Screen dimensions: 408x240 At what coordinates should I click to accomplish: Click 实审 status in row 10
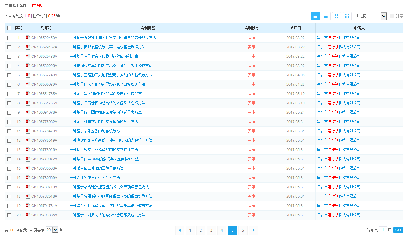251,122
